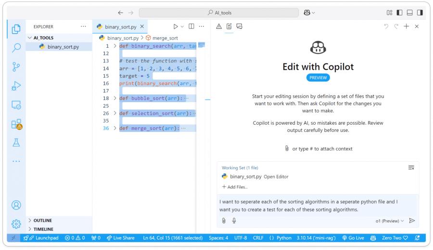Click merge_sort in the breadcrumb
433x250 pixels.
165,38
